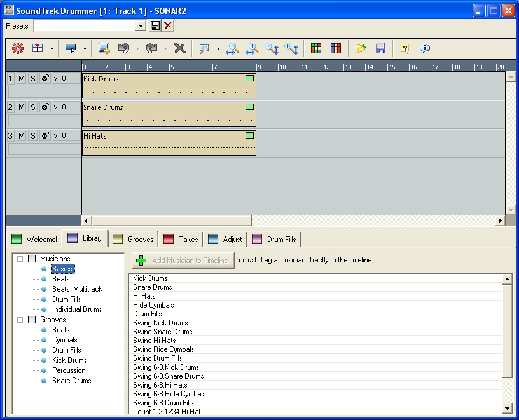Mute track 1 Kick Drums
519x420 pixels.
(x=22, y=79)
